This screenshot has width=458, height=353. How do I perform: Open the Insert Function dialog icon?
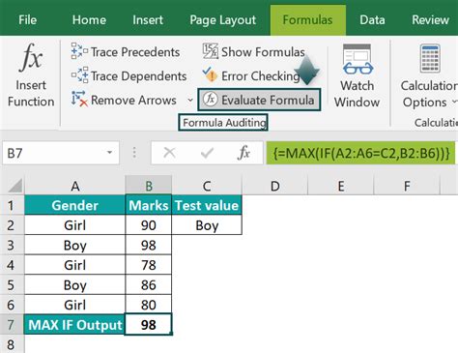[31, 58]
